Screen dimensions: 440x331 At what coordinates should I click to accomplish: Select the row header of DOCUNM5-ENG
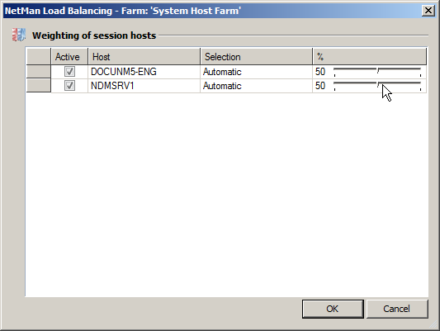click(39, 72)
